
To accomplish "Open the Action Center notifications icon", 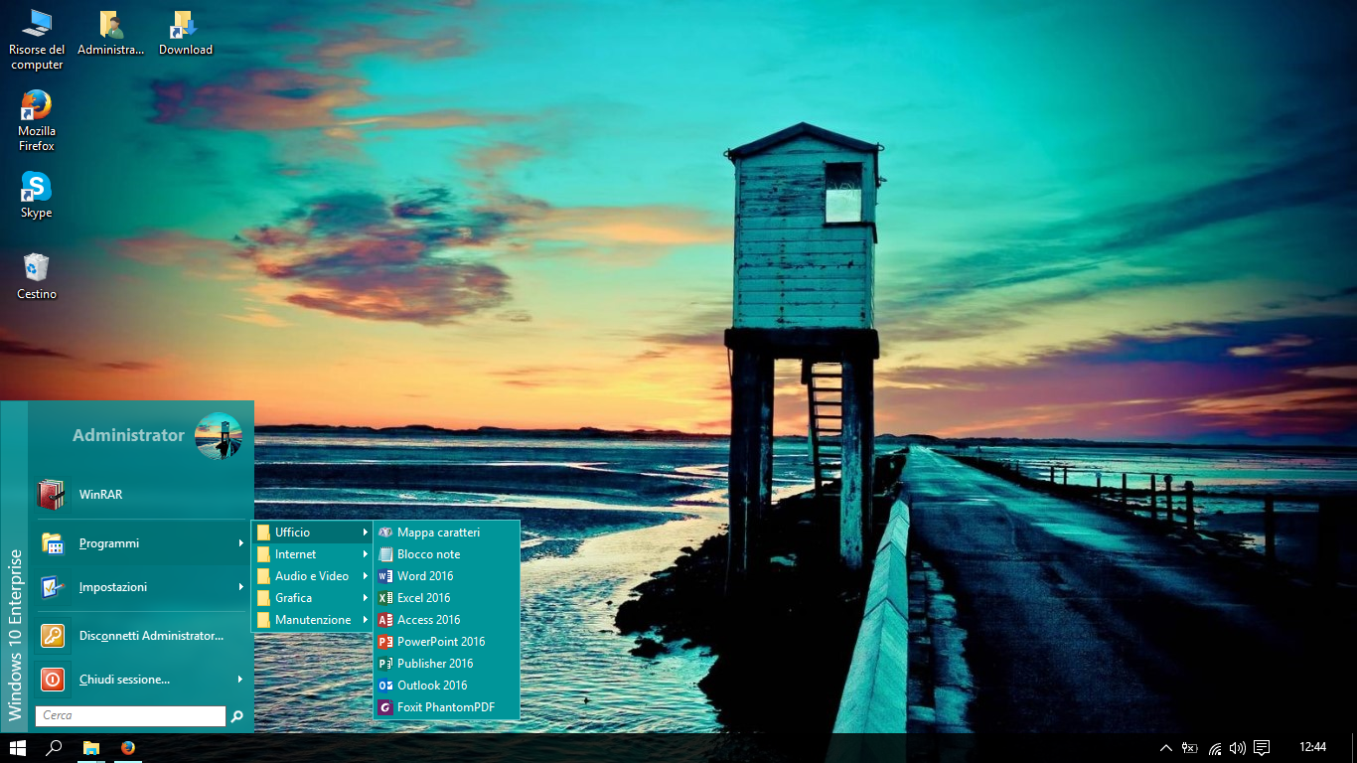I will (x=1262, y=748).
